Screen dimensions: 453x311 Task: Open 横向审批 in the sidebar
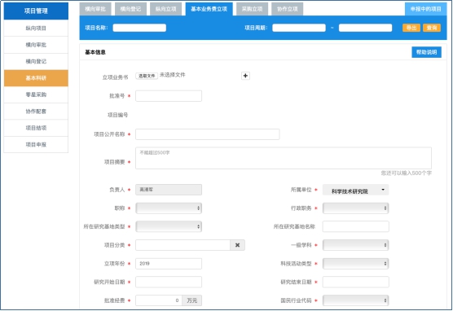(x=36, y=45)
